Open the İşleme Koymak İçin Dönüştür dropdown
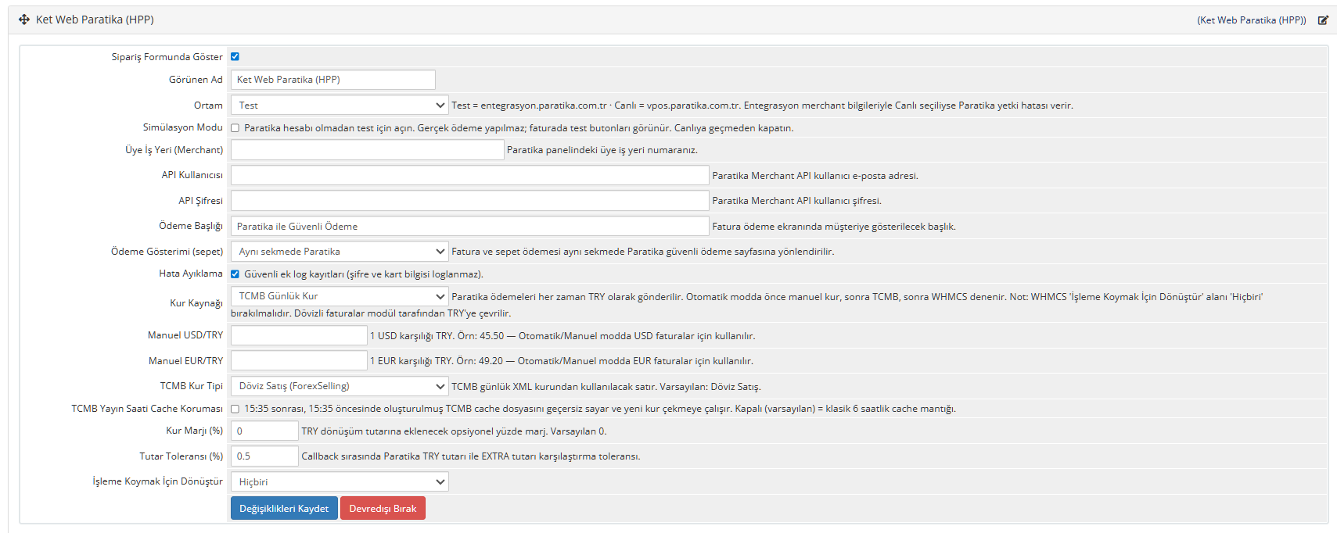 point(340,481)
